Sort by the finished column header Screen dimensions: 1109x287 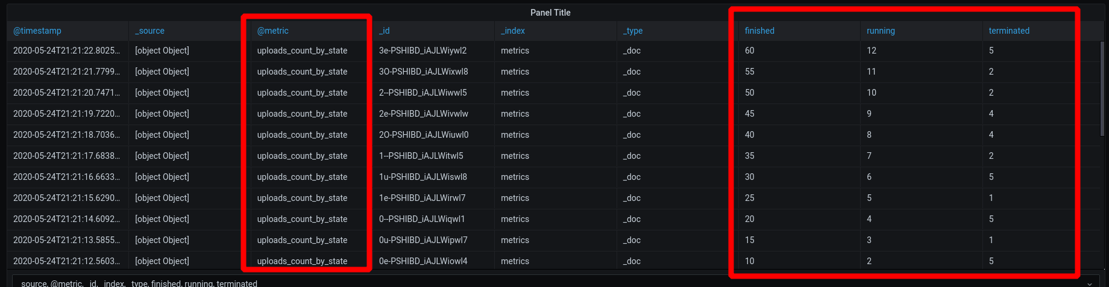[x=759, y=31]
